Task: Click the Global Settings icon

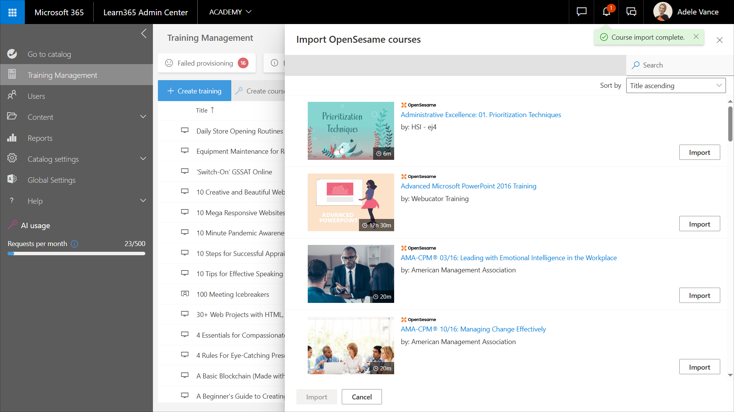Action: (x=12, y=179)
